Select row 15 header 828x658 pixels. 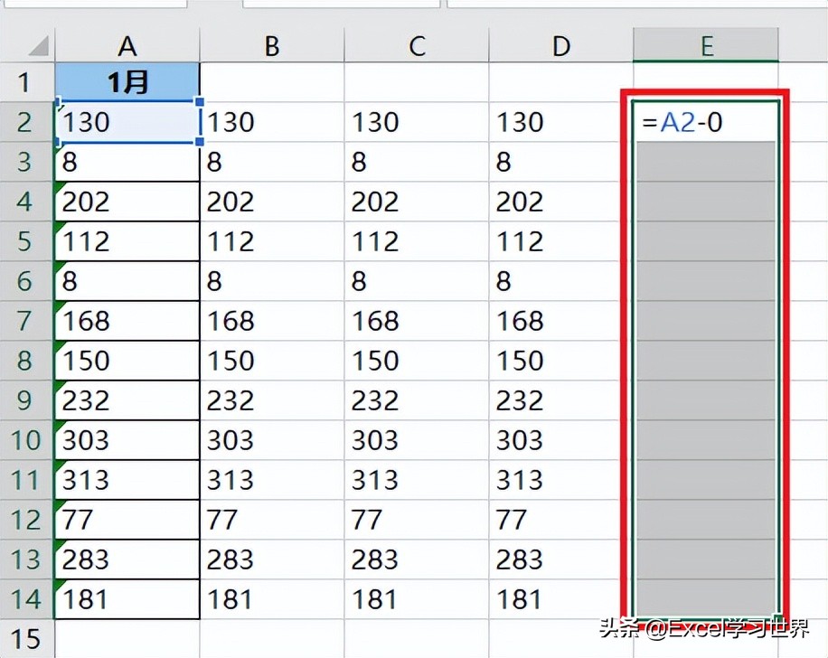click(27, 639)
